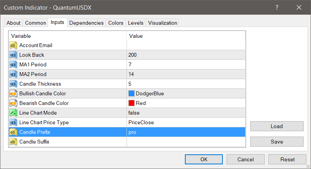Click the Candle Suffix string icon
The image size is (311, 169).
tap(13, 142)
